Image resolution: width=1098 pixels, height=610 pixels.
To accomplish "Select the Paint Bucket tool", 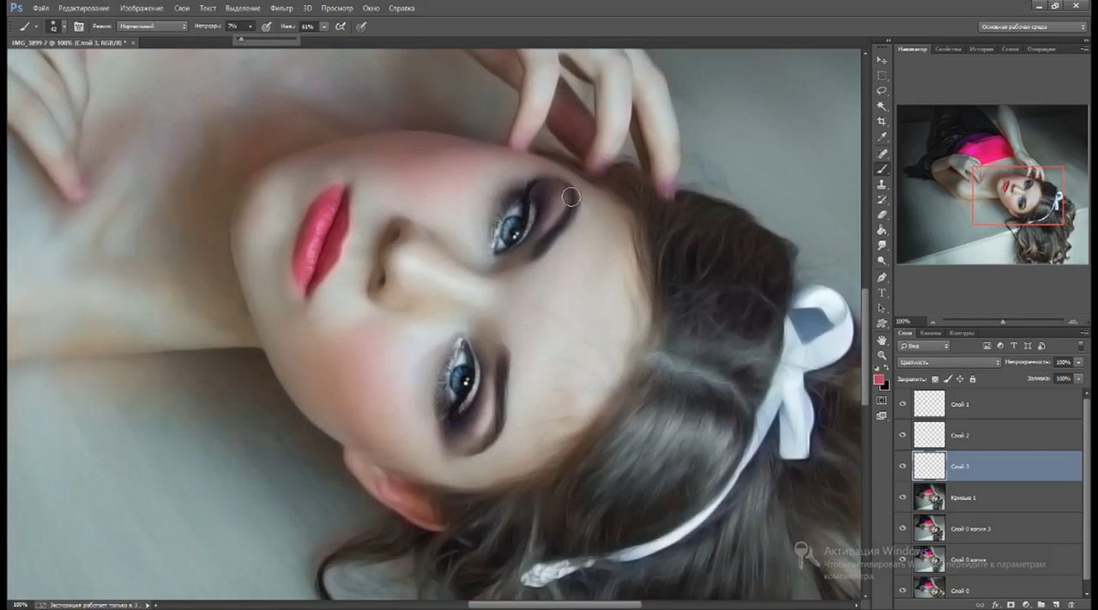I will click(x=882, y=231).
